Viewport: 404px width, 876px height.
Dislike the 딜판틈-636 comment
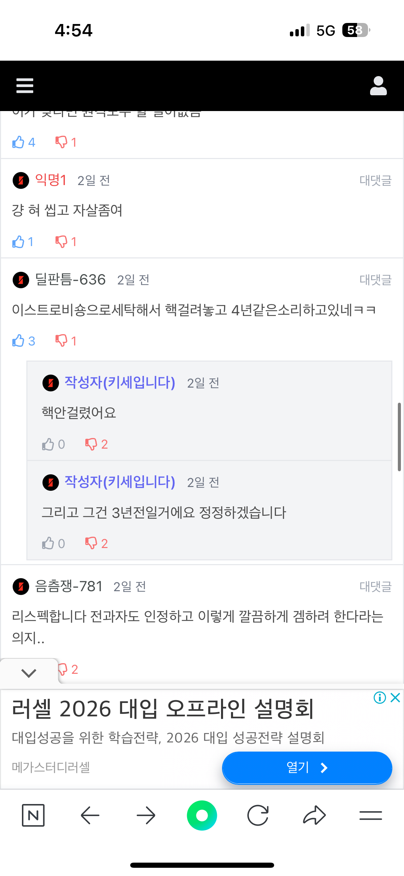(62, 341)
